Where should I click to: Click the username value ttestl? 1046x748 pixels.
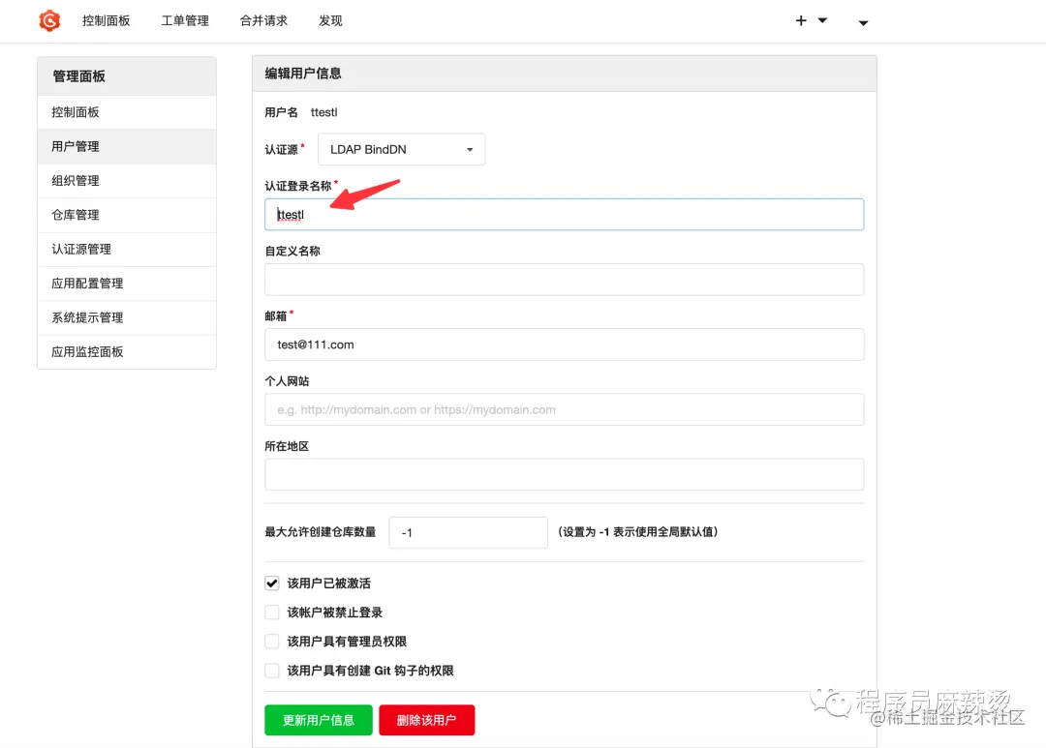pos(324,112)
